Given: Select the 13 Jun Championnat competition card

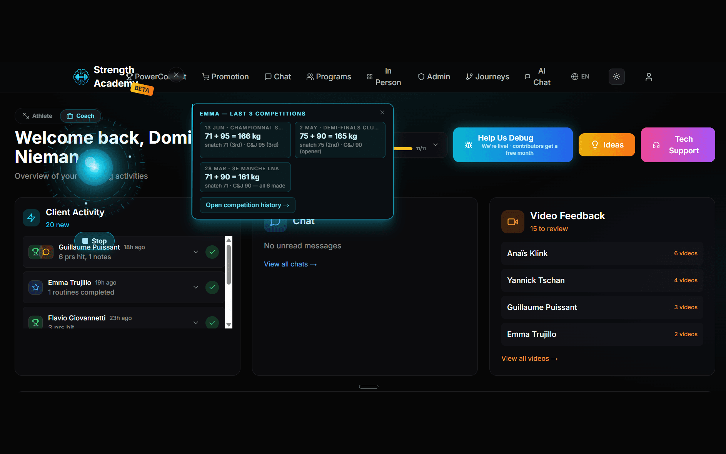Looking at the screenshot, I should coord(245,140).
